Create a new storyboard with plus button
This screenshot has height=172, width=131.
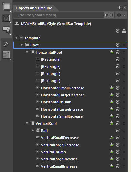(x=119, y=15)
